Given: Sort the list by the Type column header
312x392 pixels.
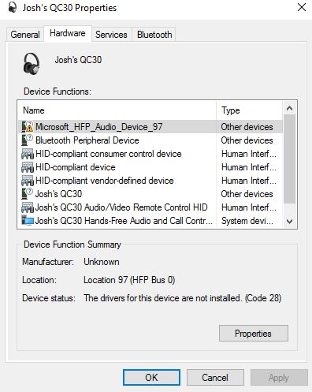Looking at the screenshot, I should tap(250, 110).
